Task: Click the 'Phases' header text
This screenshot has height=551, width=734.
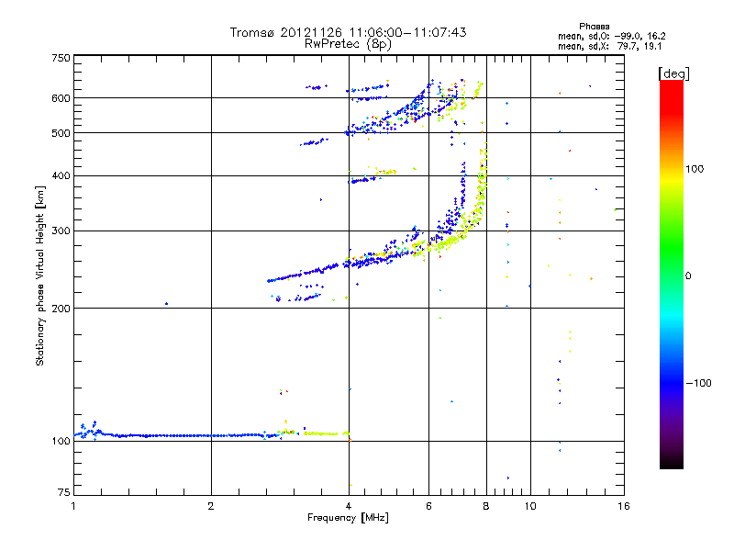Action: (x=594, y=27)
